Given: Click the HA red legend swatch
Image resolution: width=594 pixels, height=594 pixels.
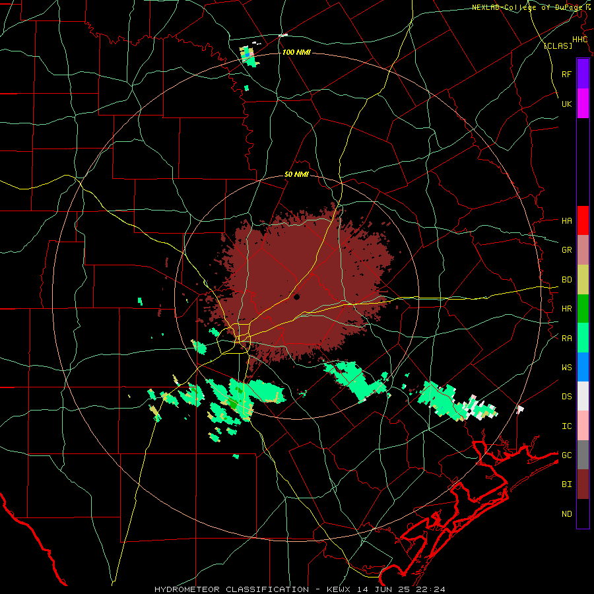Looking at the screenshot, I should coord(583,220).
